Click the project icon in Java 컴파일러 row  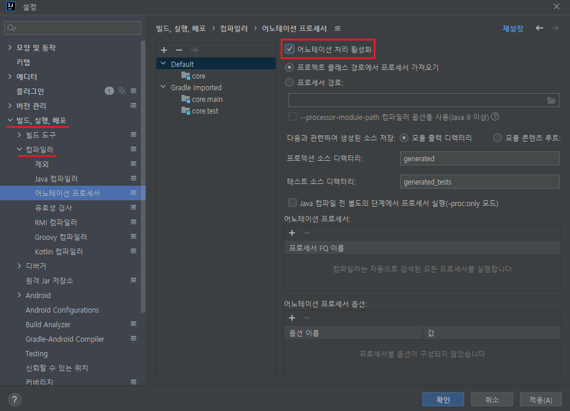133,178
